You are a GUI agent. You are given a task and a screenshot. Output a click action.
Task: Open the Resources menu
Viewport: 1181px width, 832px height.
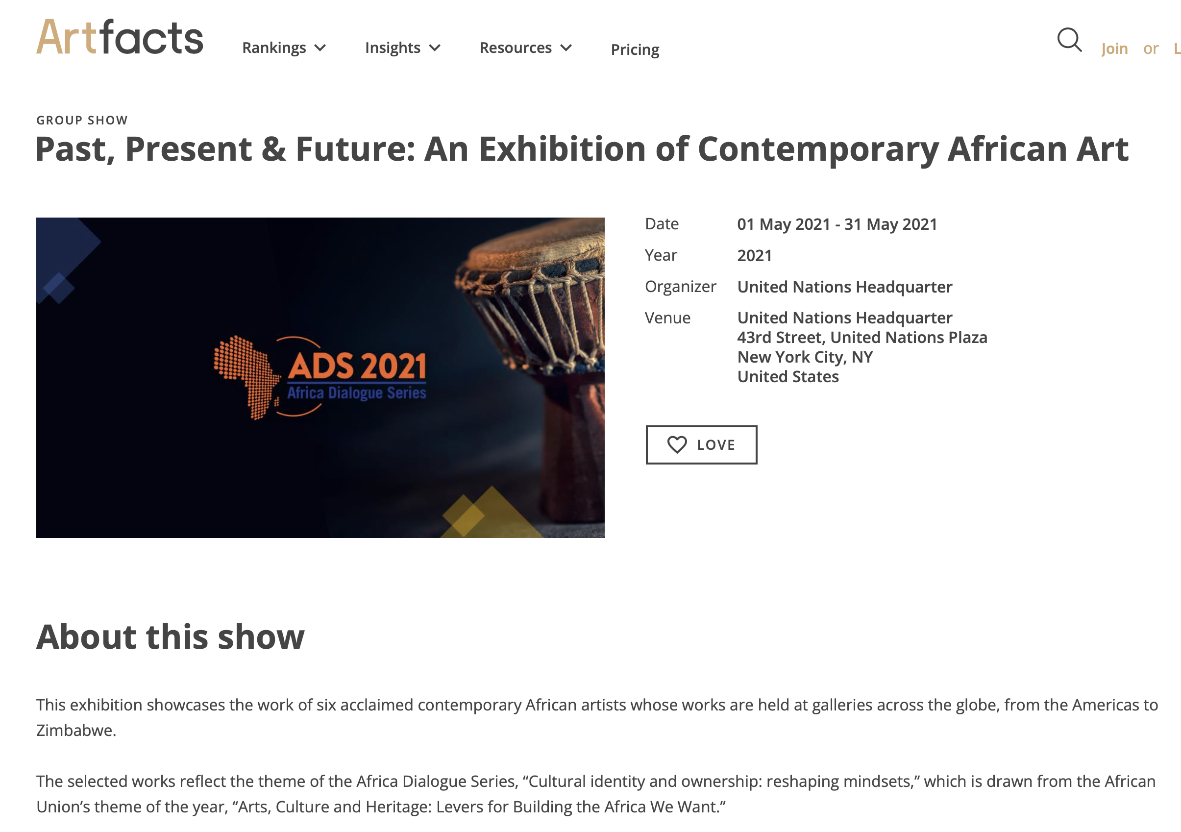tap(516, 48)
